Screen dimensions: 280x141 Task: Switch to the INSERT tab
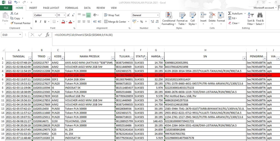click(x=33, y=8)
